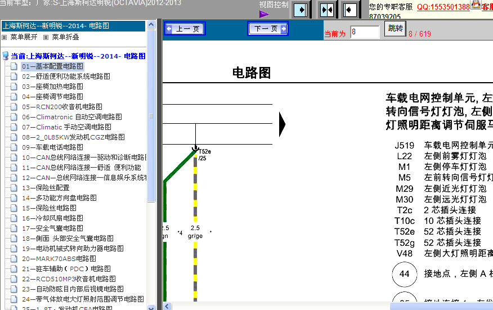Open 04—座椅调节电路图
The image size is (493, 310).
52,97
